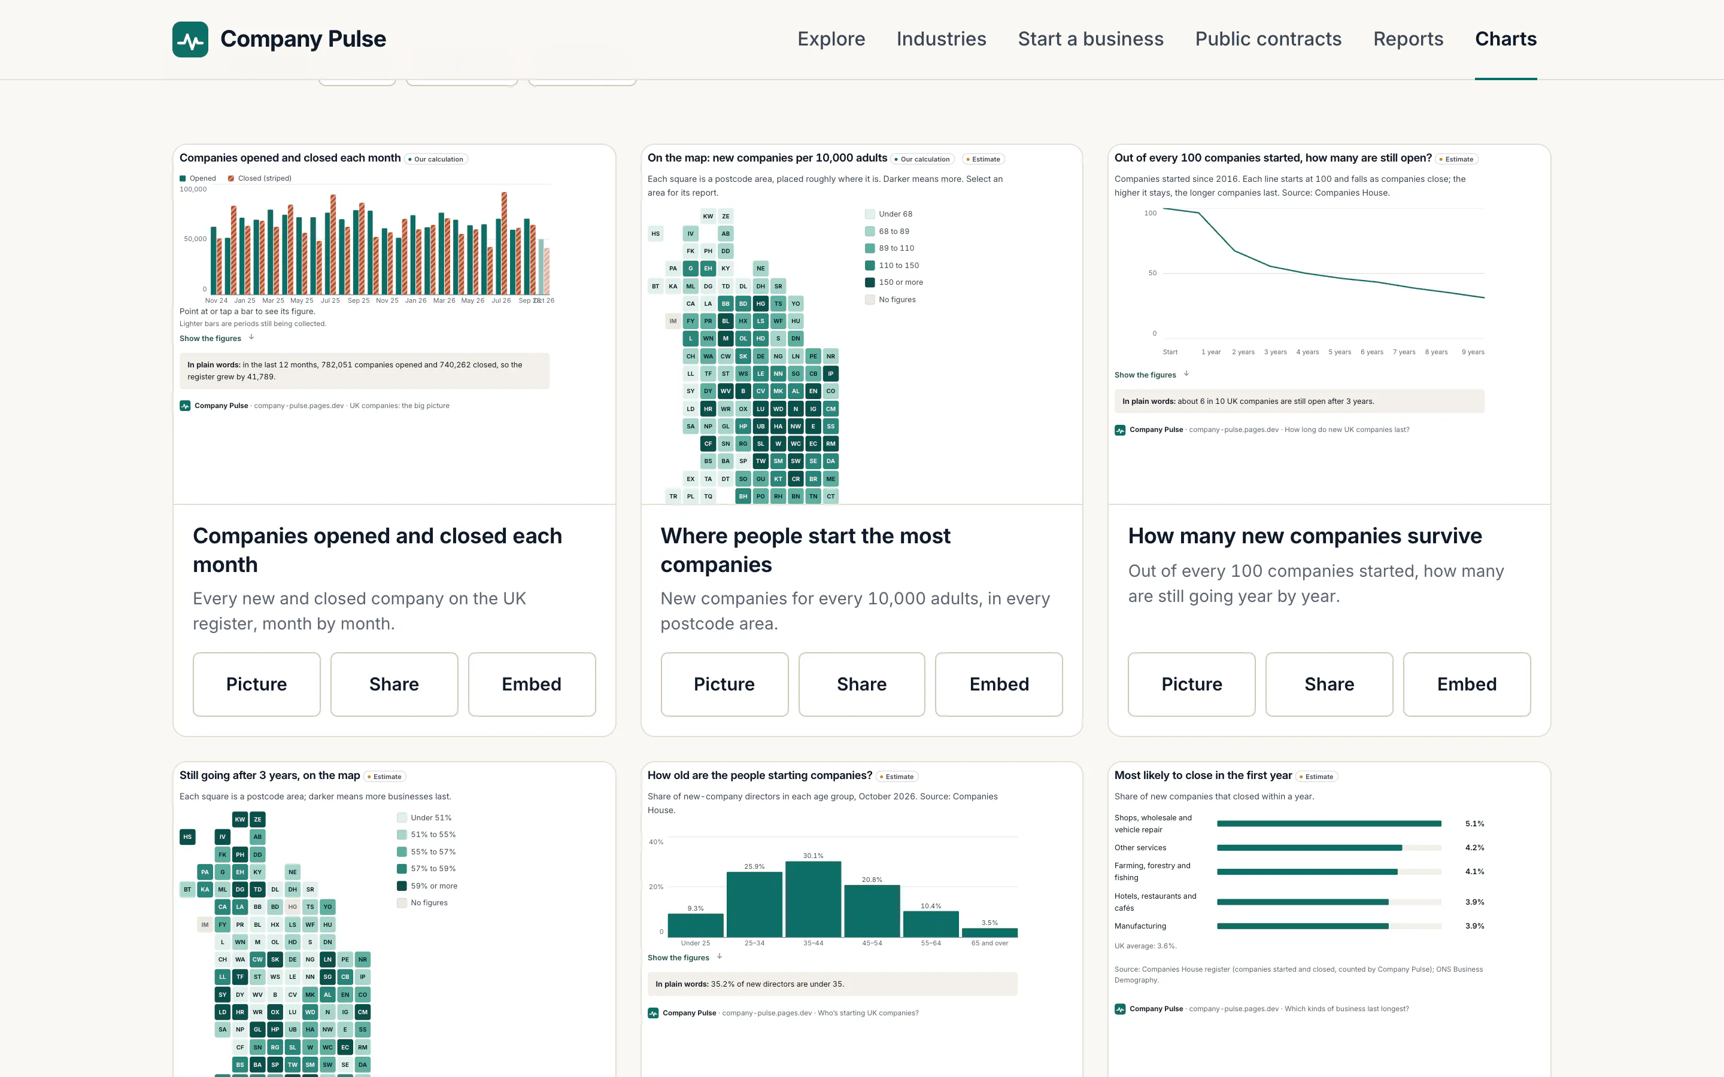Select the Charts tab
Viewport: 1724px width, 1077px height.
[1506, 39]
